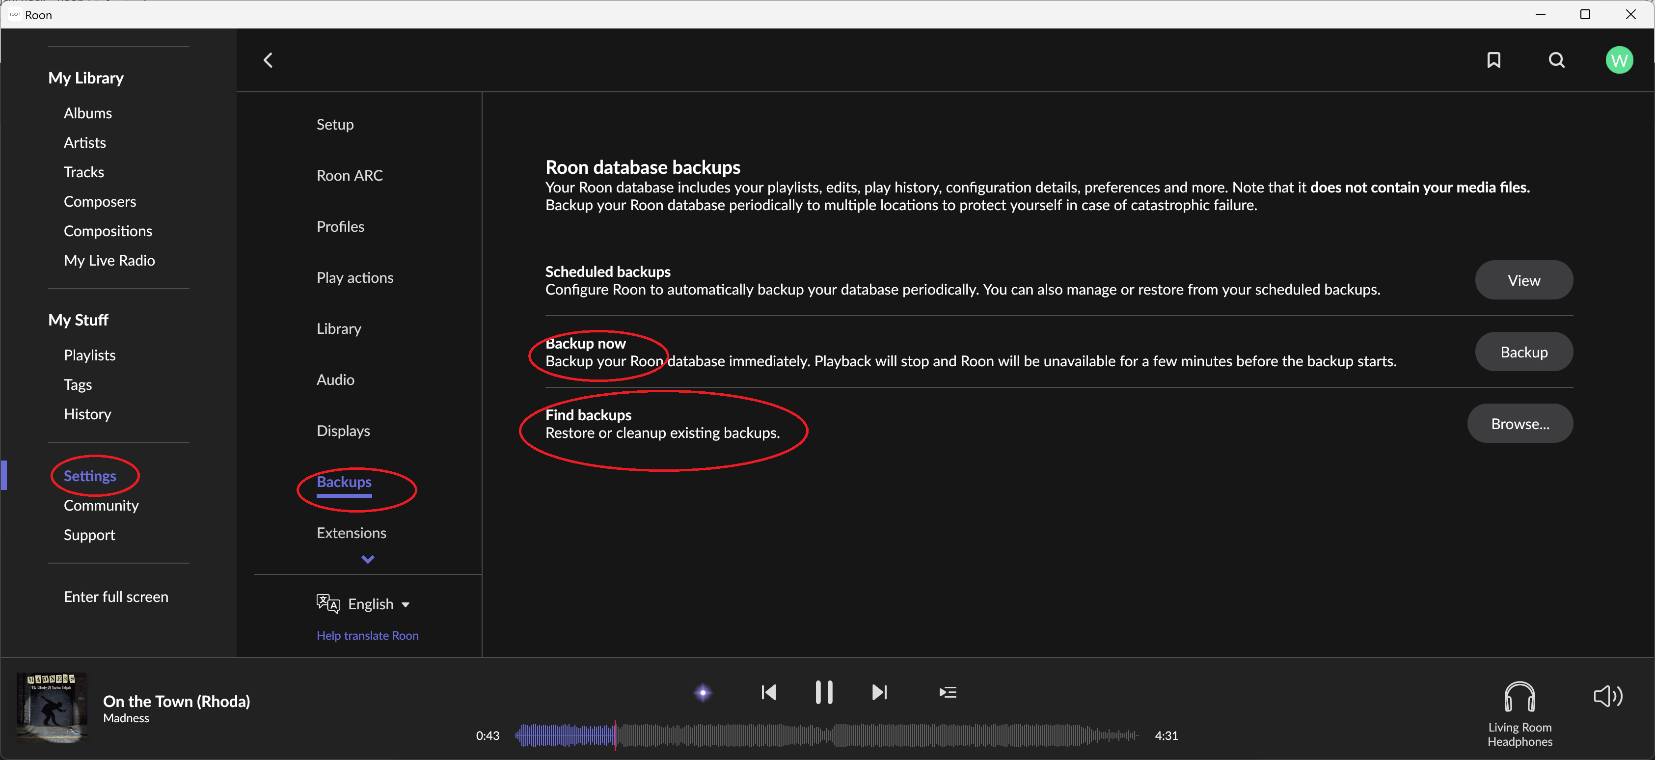This screenshot has width=1655, height=760.
Task: Expand the English language dropdown
Action: [x=379, y=604]
